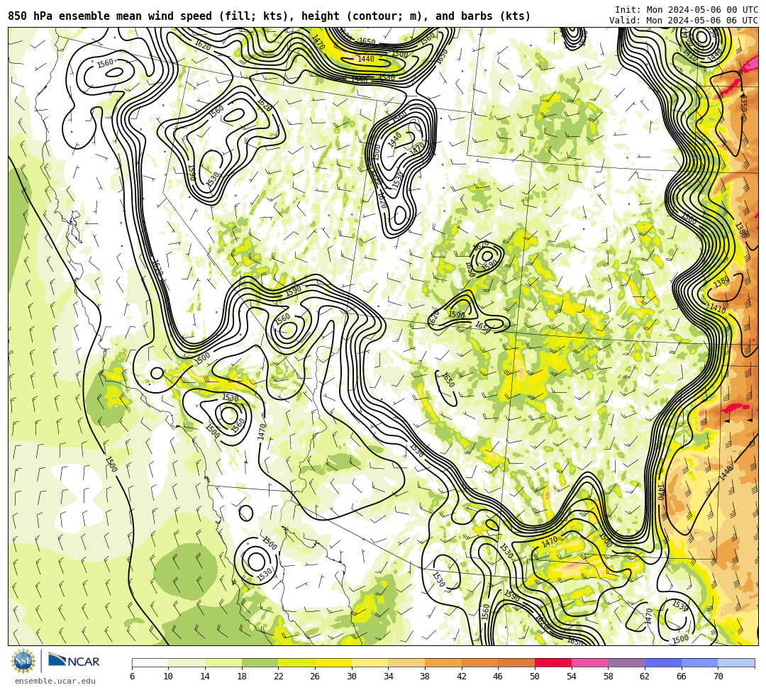Click the '50' tick label under color bar

click(535, 677)
